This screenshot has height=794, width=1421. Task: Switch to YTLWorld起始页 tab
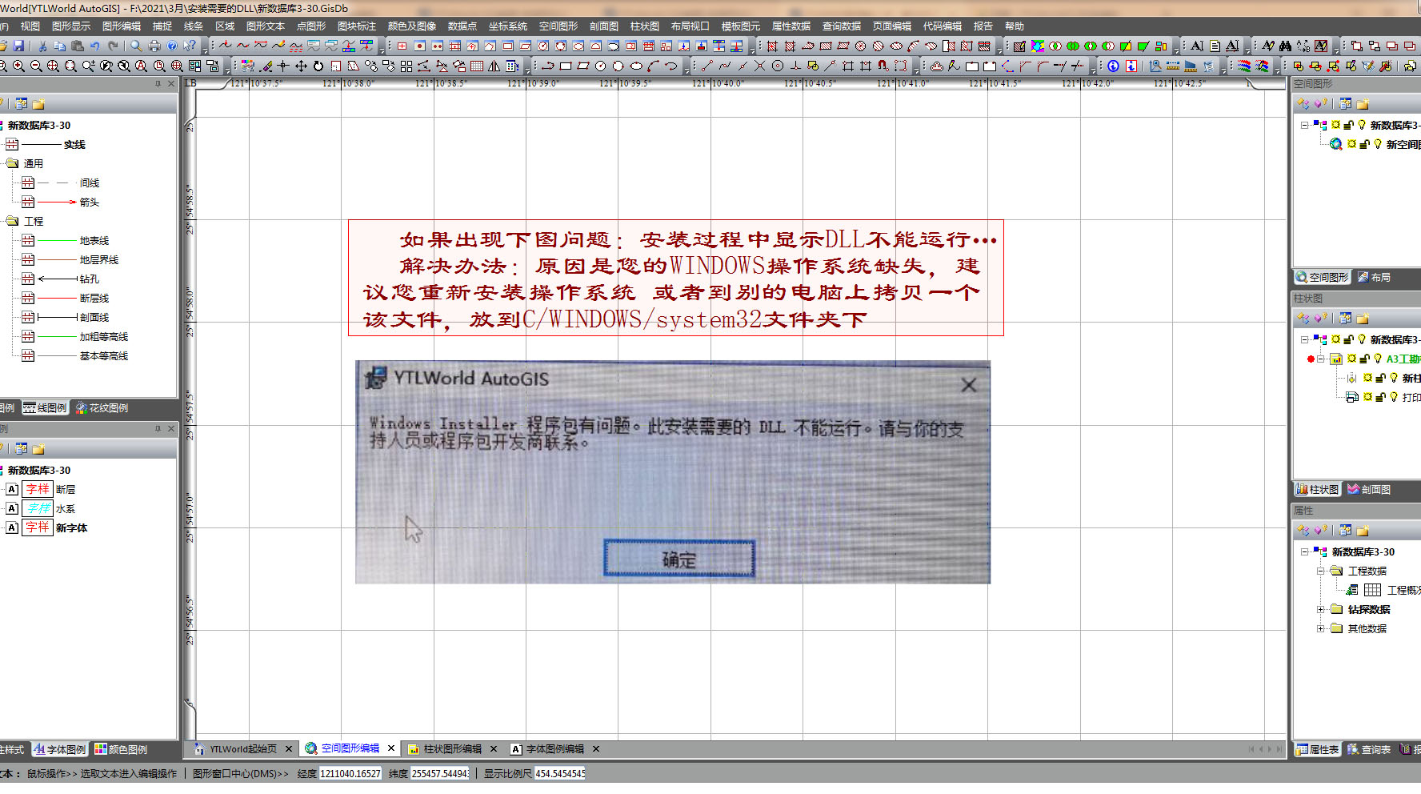242,749
